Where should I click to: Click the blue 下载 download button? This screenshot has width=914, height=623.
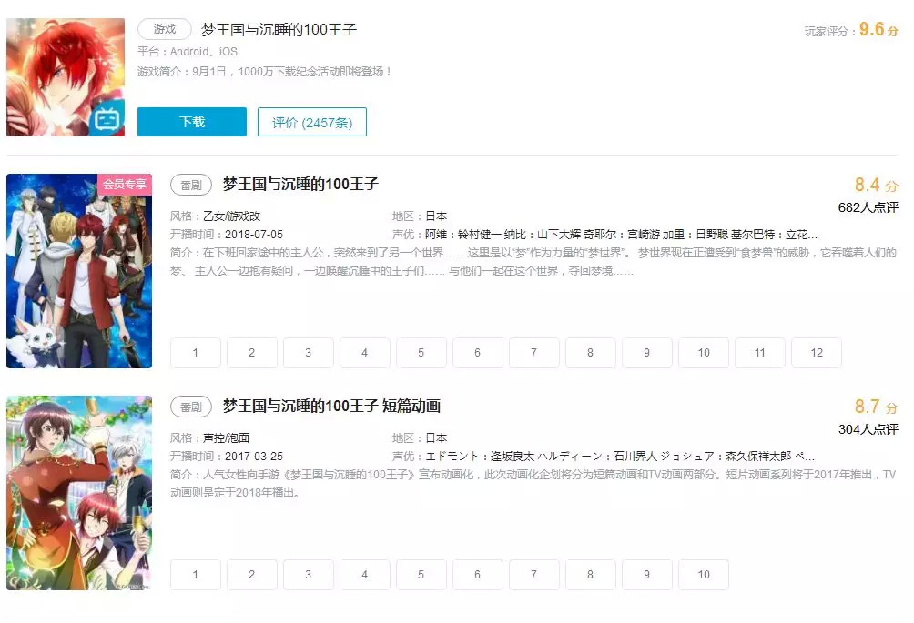pos(191,122)
